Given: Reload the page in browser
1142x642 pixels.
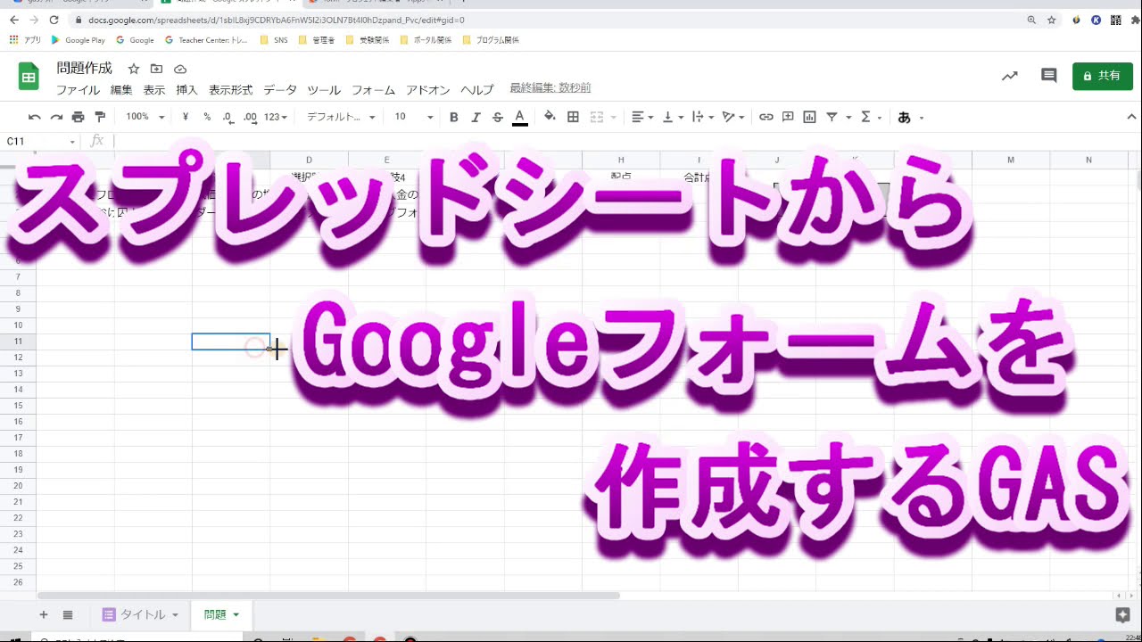Looking at the screenshot, I should click(54, 20).
